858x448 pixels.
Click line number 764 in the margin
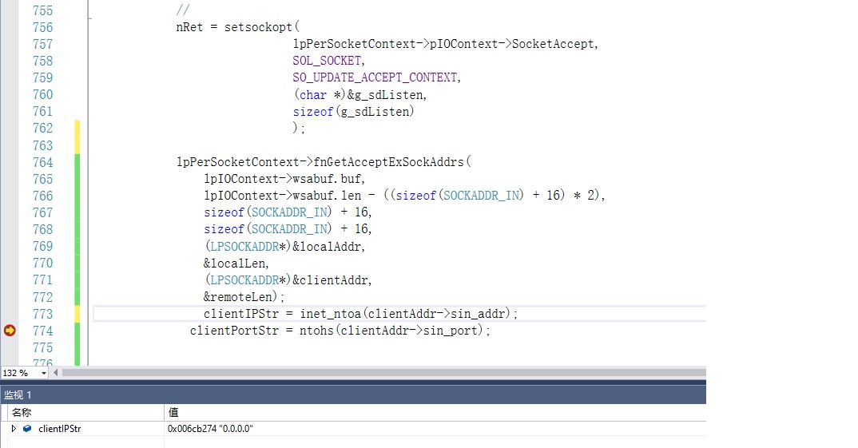tap(42, 162)
